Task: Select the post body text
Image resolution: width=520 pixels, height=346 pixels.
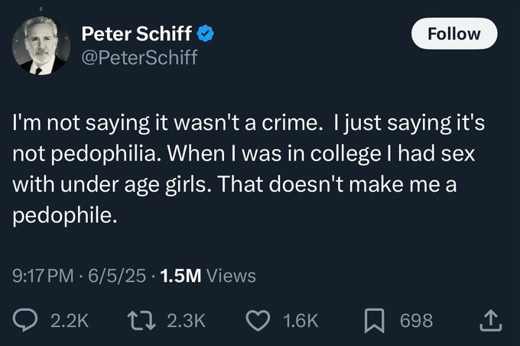Action: (x=249, y=169)
